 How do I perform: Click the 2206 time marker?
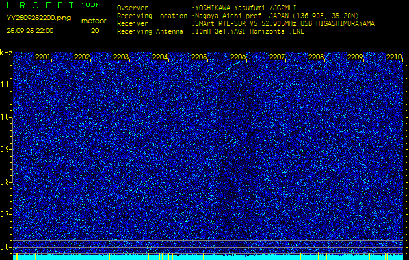(x=238, y=57)
